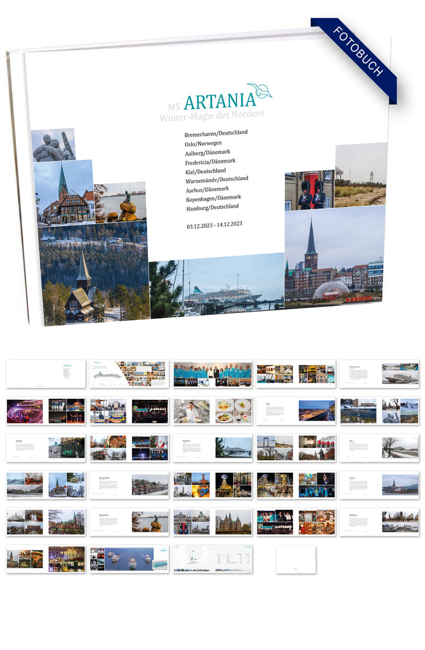Open the first title page spread thumbnail
The height and width of the screenshot is (650, 425).
coord(46,374)
